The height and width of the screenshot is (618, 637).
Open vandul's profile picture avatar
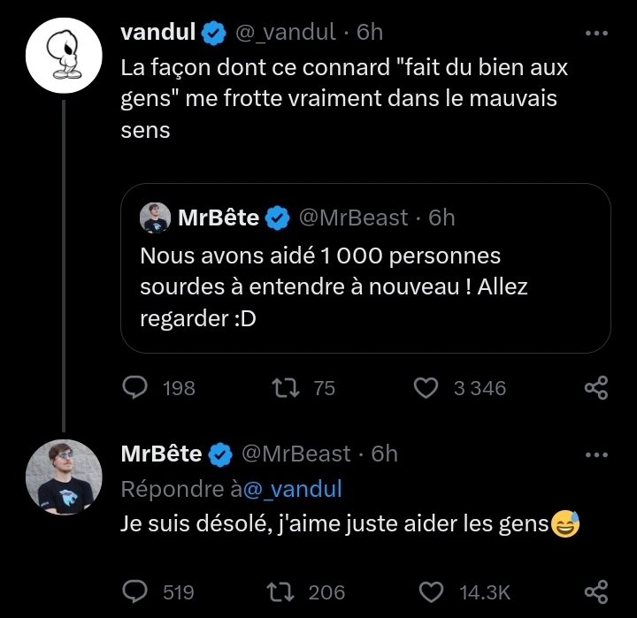coord(62,55)
